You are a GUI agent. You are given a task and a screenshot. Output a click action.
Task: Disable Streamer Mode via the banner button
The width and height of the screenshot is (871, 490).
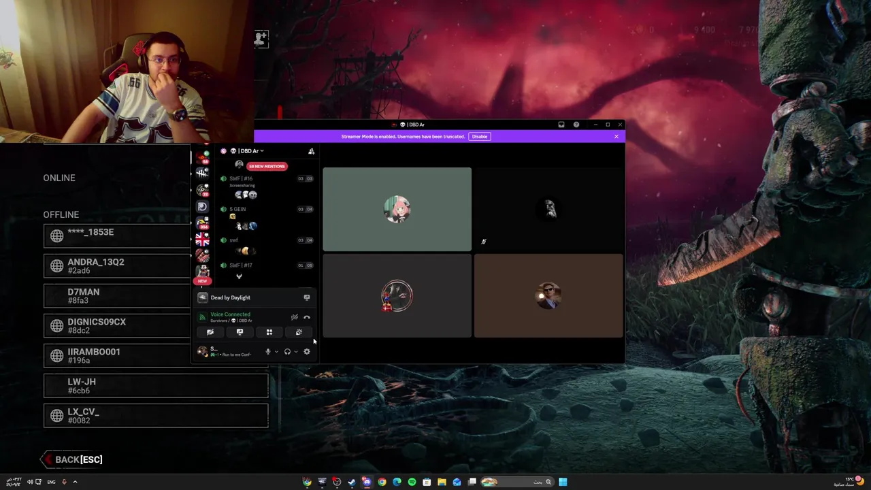[x=480, y=136]
